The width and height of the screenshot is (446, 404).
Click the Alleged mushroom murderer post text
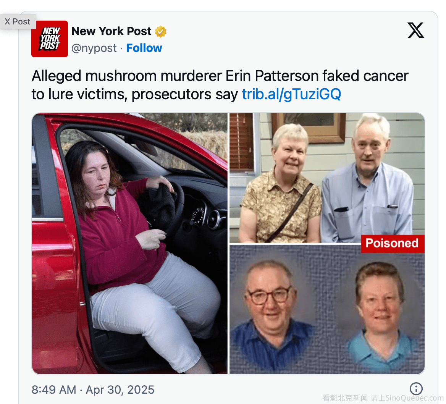(x=220, y=85)
